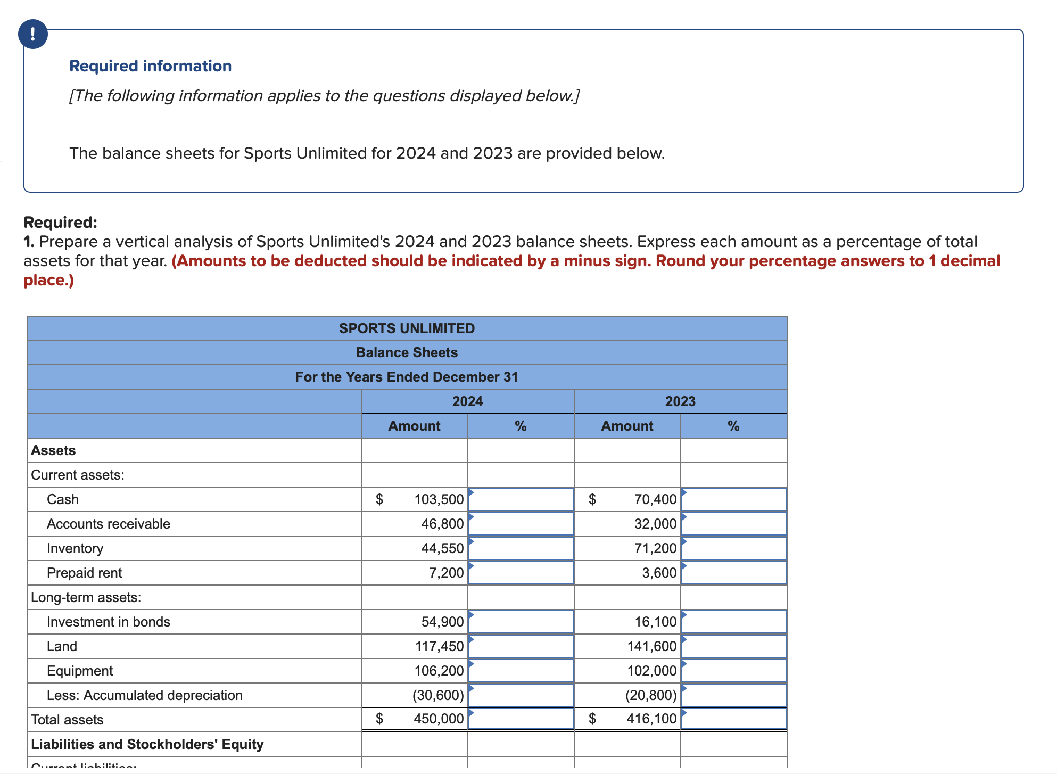Click 2023 Equipment percentage field
1057x774 pixels.
point(733,671)
